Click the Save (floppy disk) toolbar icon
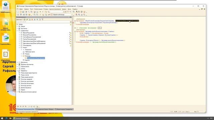Screen dimensions: 214x120 coord(23,12)
